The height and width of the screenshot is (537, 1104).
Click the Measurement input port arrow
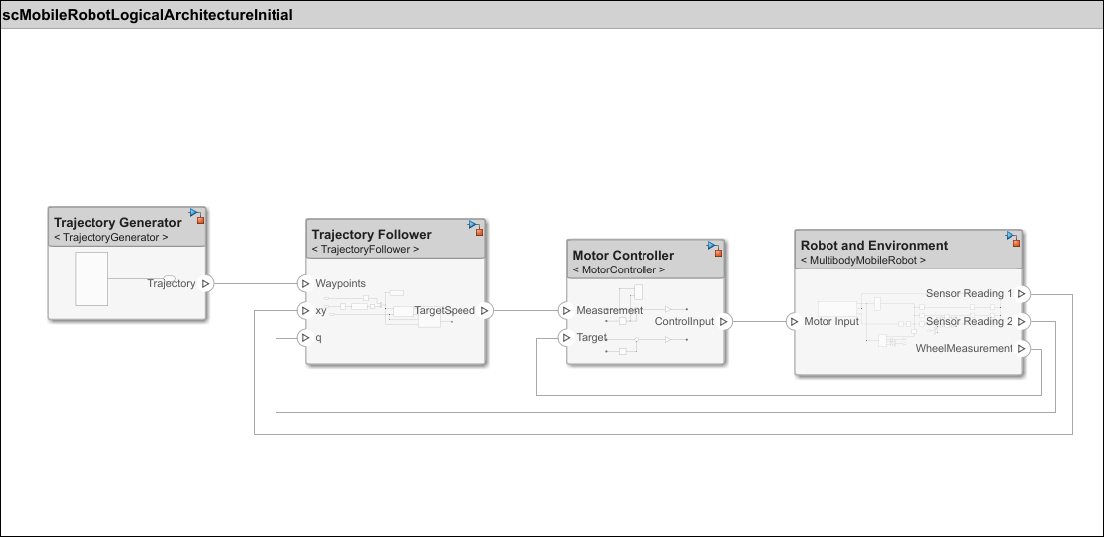click(567, 310)
